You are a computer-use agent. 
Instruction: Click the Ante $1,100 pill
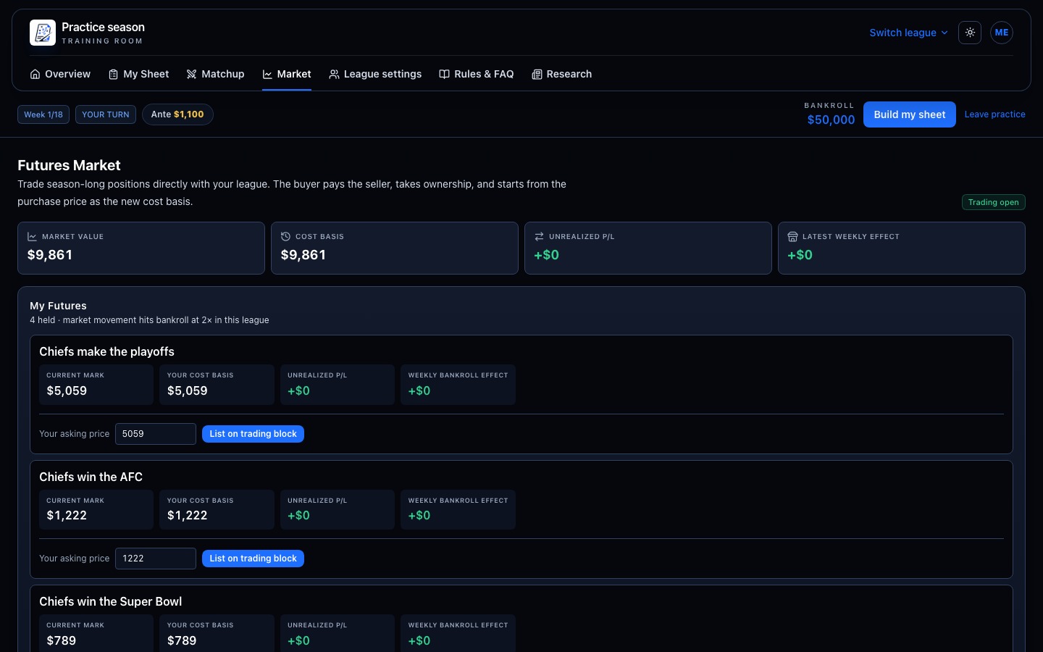pos(177,114)
